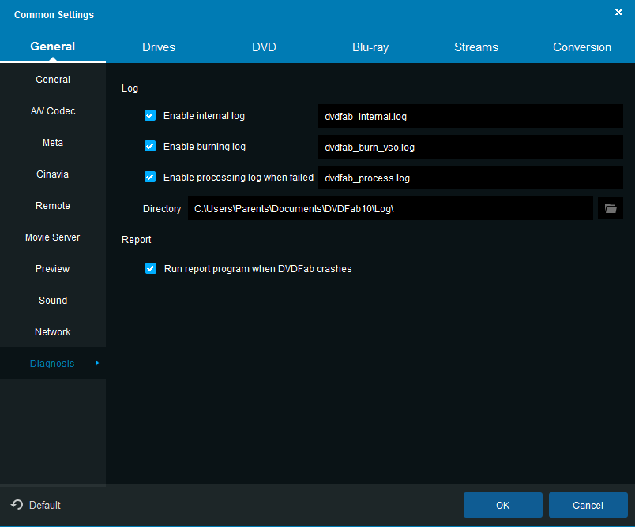Click the Directory label
The image size is (635, 527).
click(162, 209)
